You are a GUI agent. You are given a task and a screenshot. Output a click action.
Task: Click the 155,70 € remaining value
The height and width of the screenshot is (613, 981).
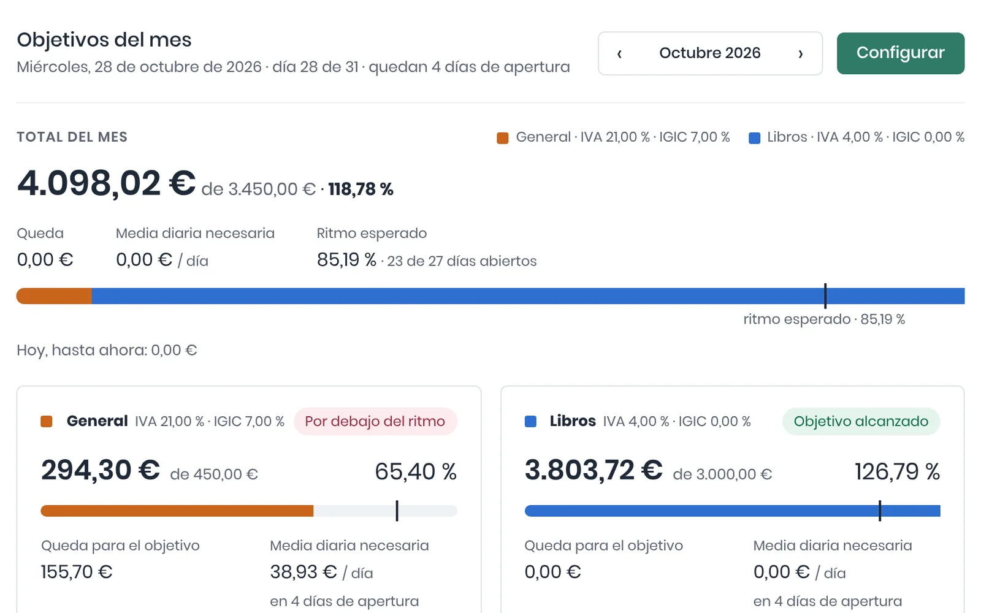[x=77, y=572]
